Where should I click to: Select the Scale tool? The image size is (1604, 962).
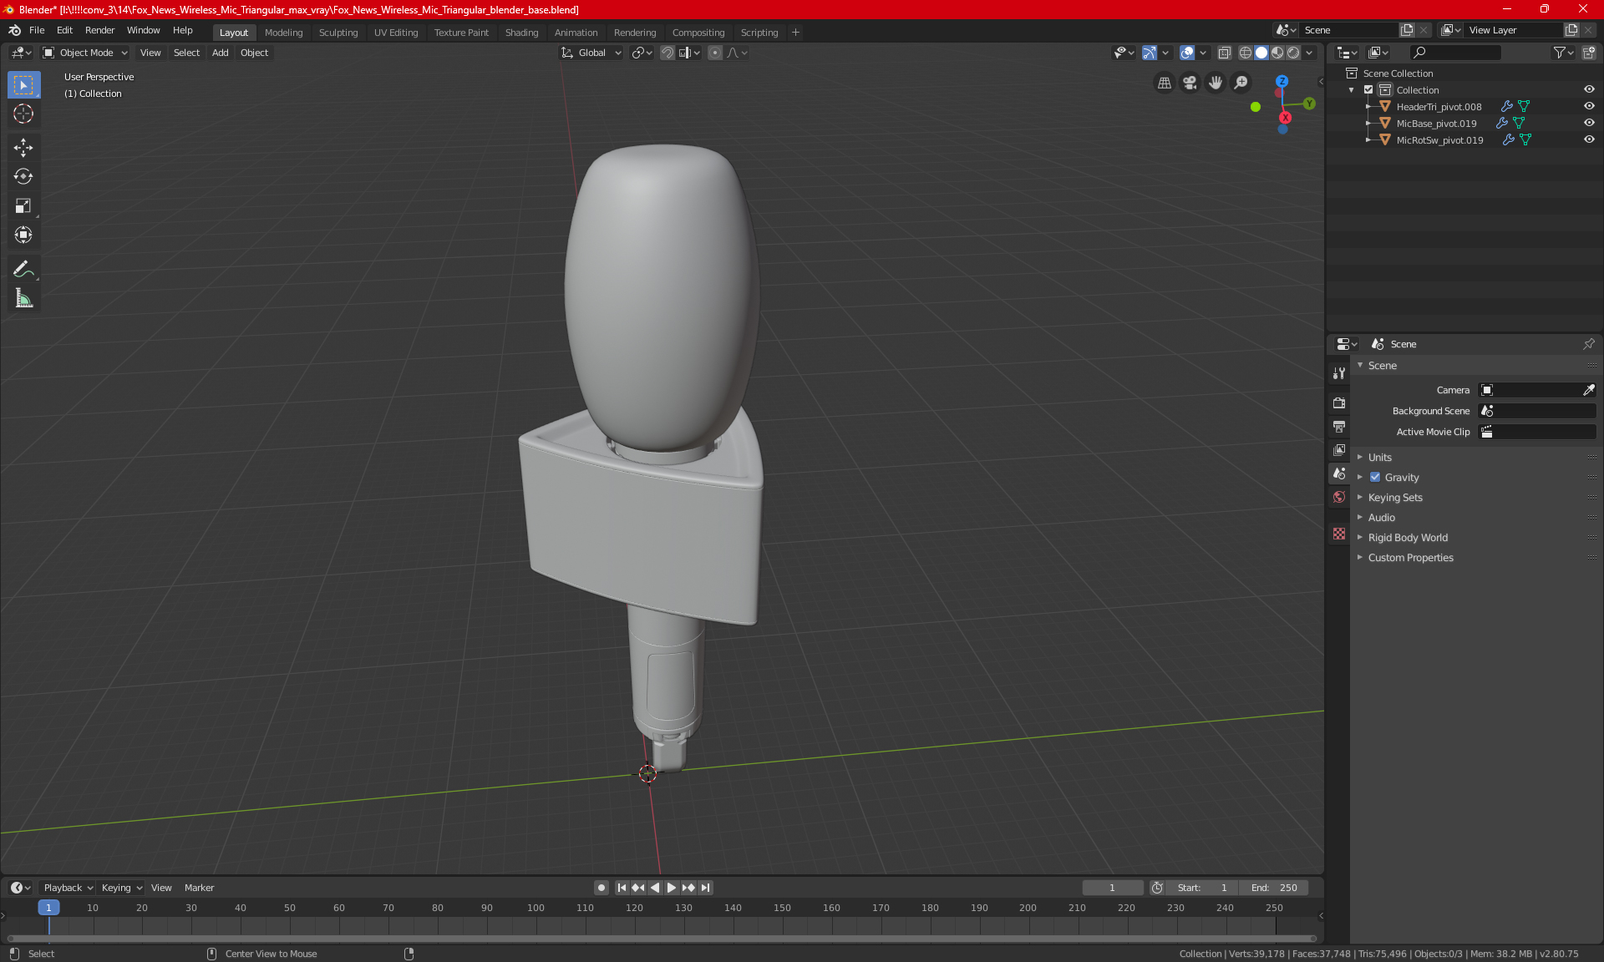23,205
